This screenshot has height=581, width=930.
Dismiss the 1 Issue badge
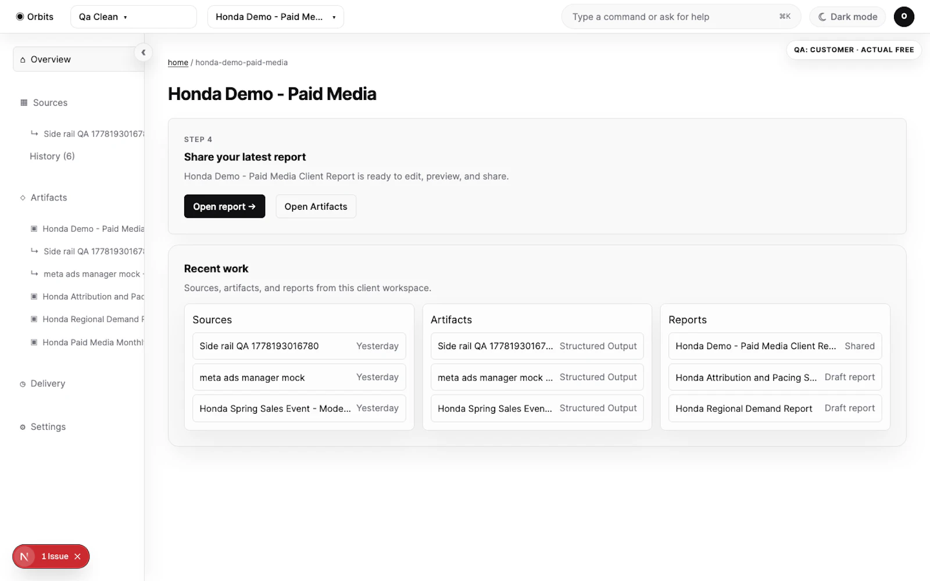(x=77, y=557)
